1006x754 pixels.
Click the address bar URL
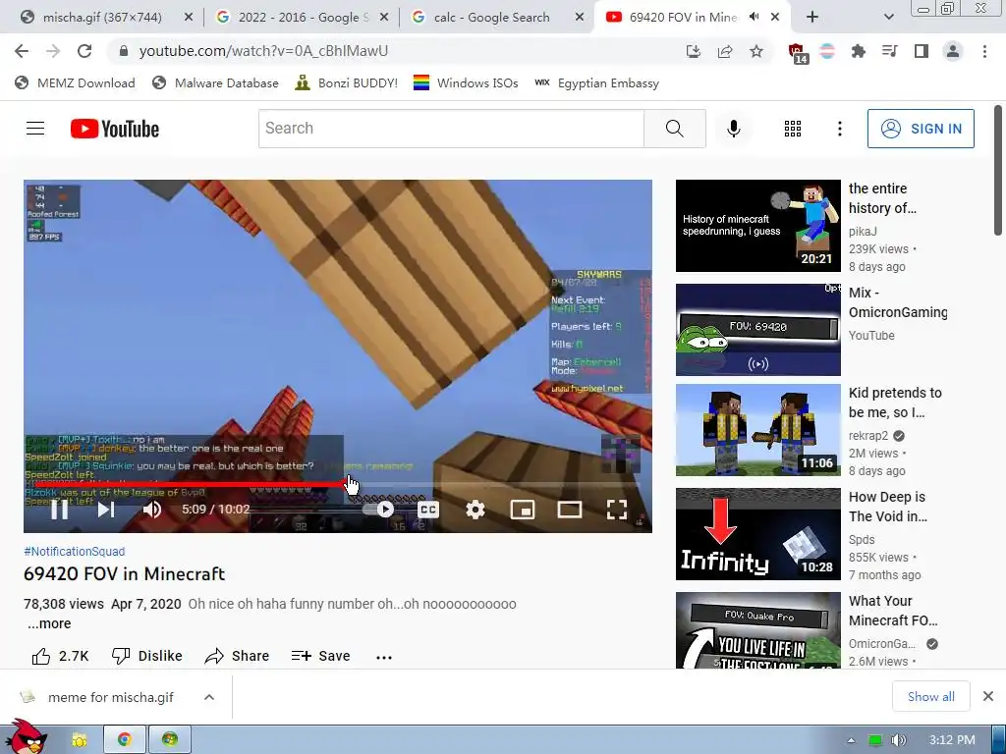click(x=263, y=51)
